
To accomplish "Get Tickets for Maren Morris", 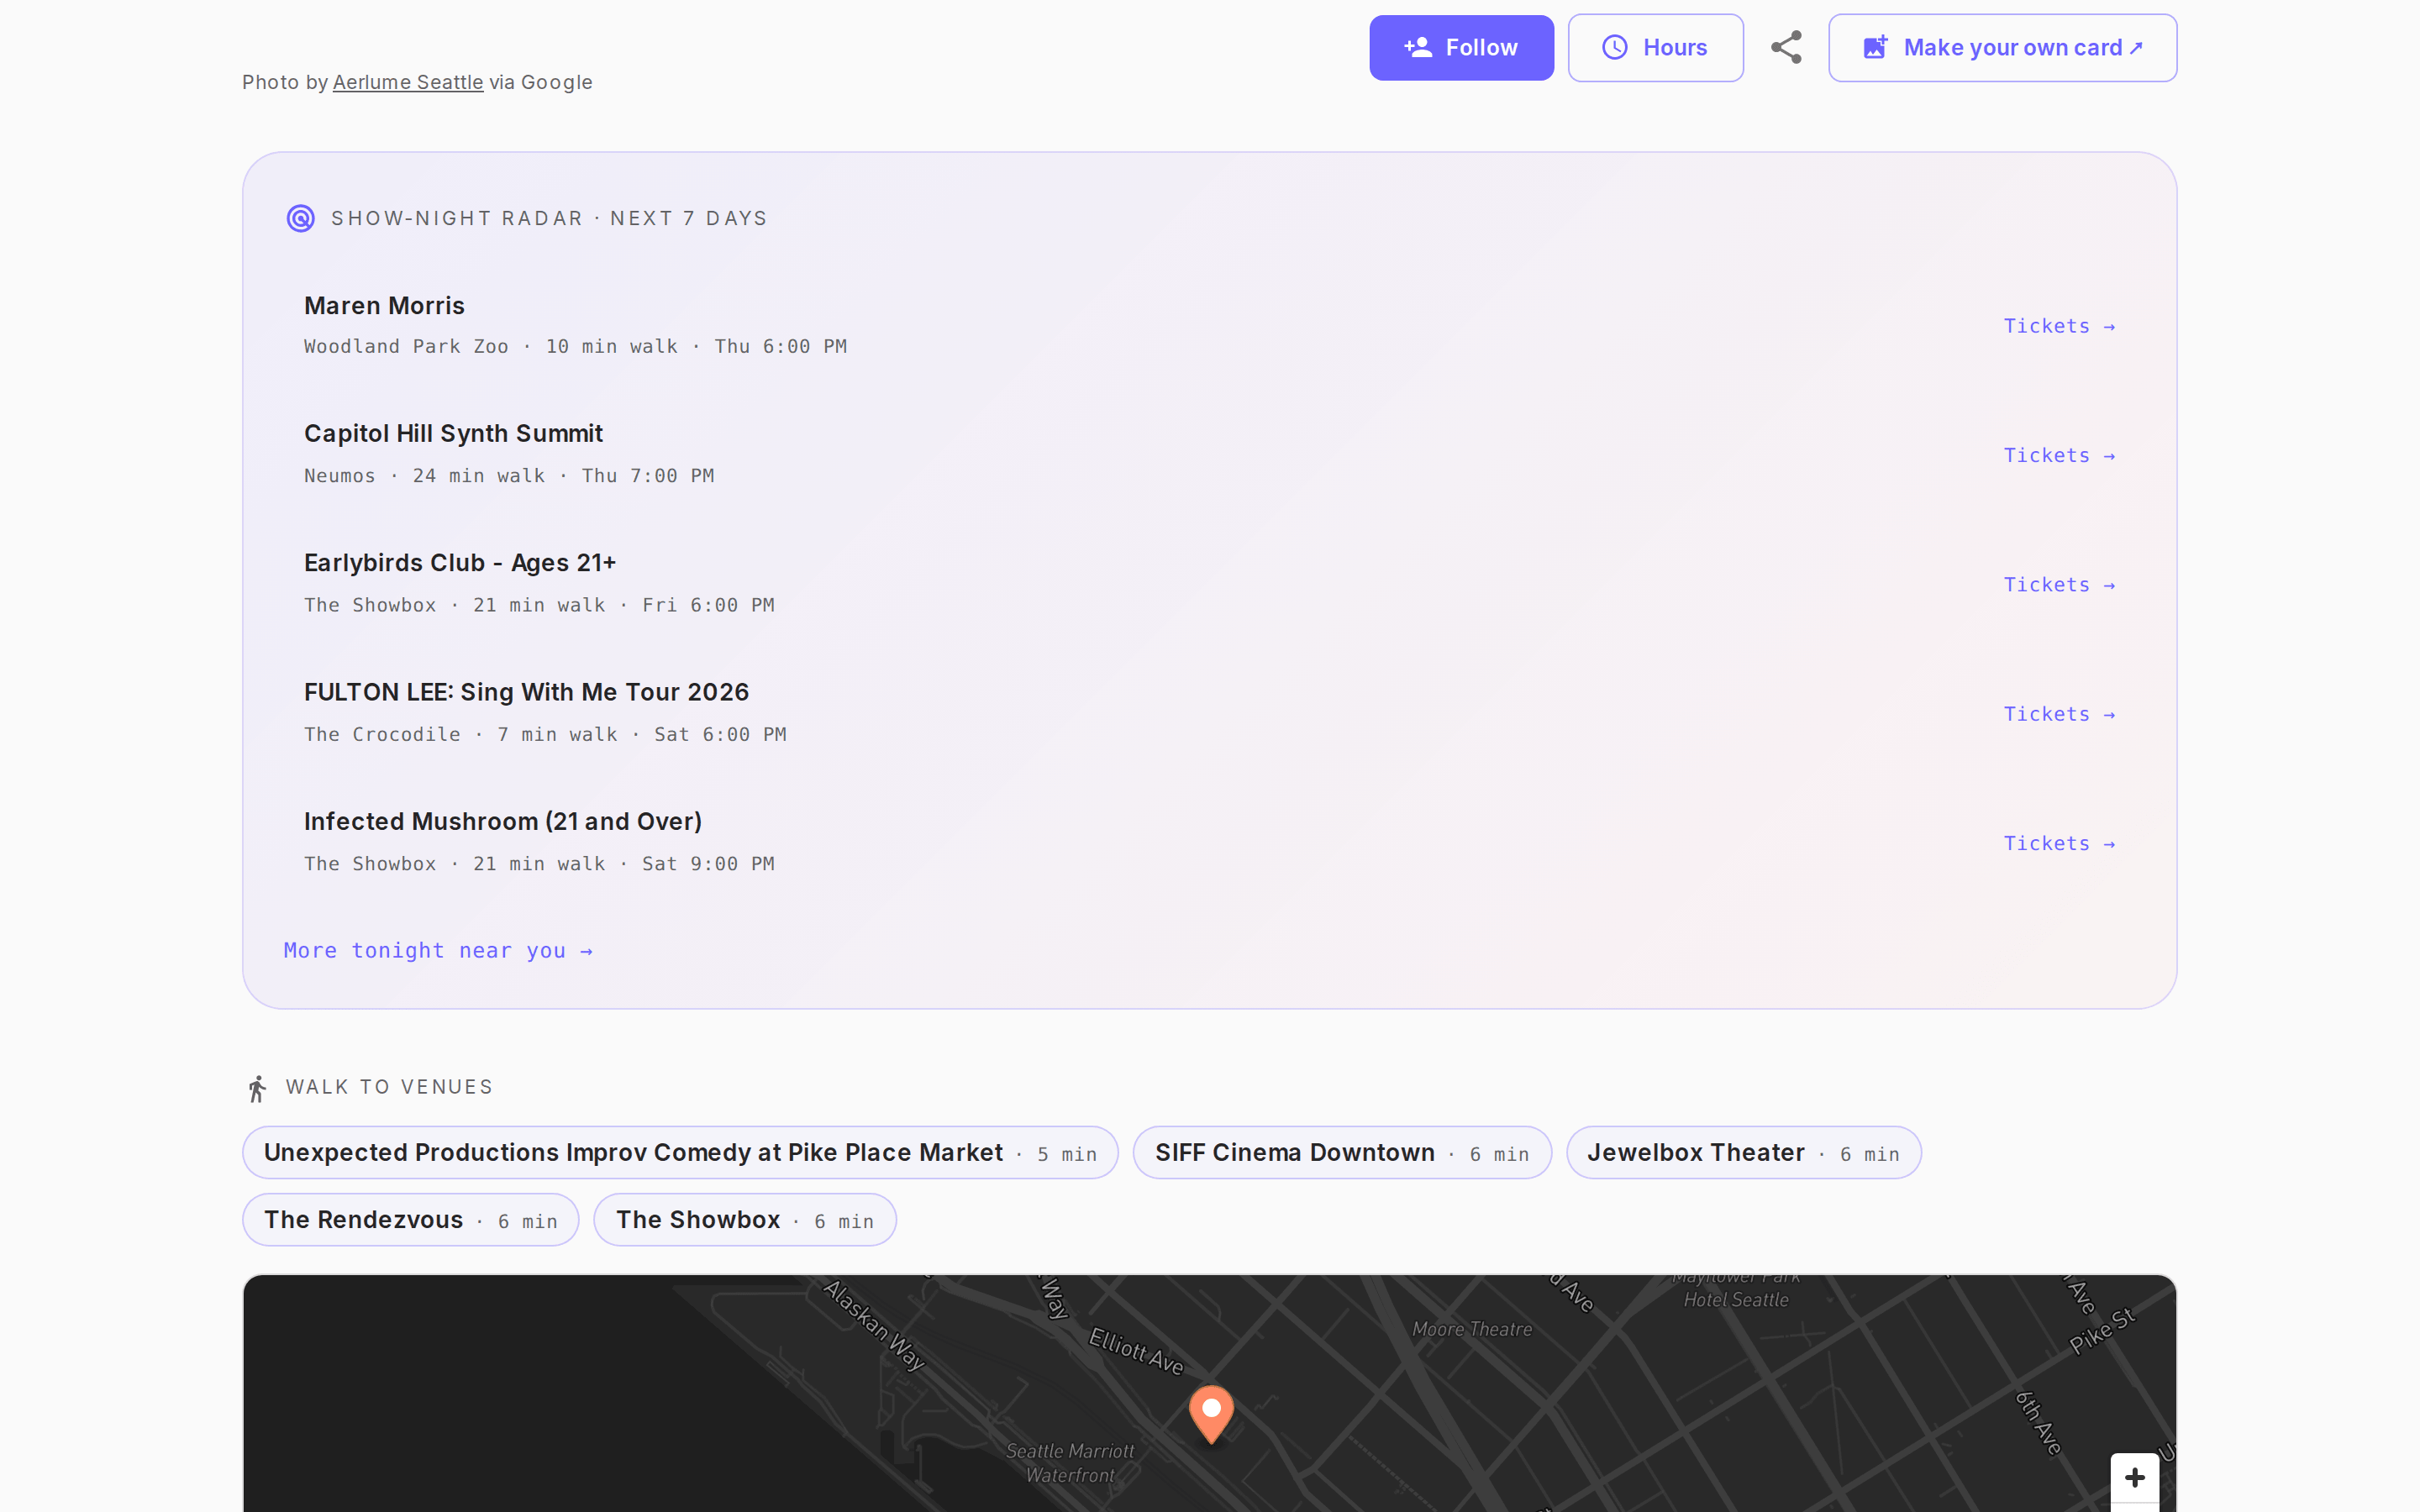I will [x=2059, y=326].
